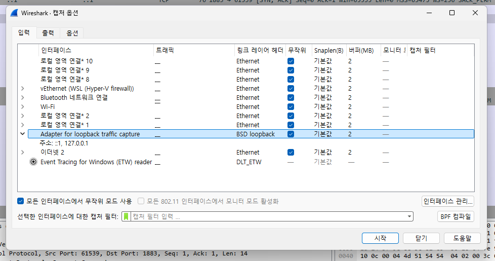The height and width of the screenshot is (261, 495).
Task: Click the BPF 컴파일 button
Action: pos(456,216)
